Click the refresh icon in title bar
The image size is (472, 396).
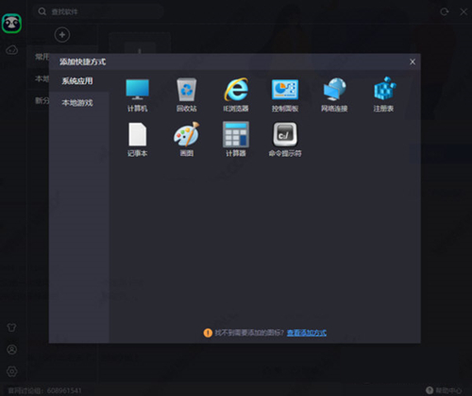tap(444, 12)
